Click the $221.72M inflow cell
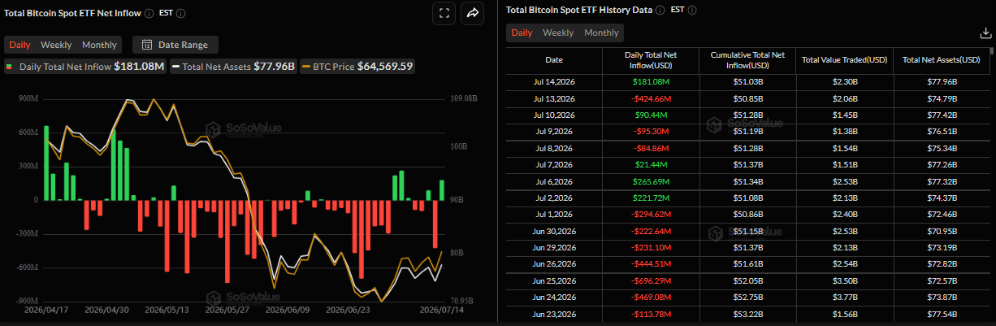Screen dimensions: 996x326 click(x=650, y=198)
